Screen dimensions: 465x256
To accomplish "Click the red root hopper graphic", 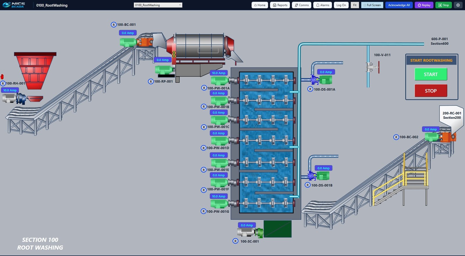I will pos(35,71).
